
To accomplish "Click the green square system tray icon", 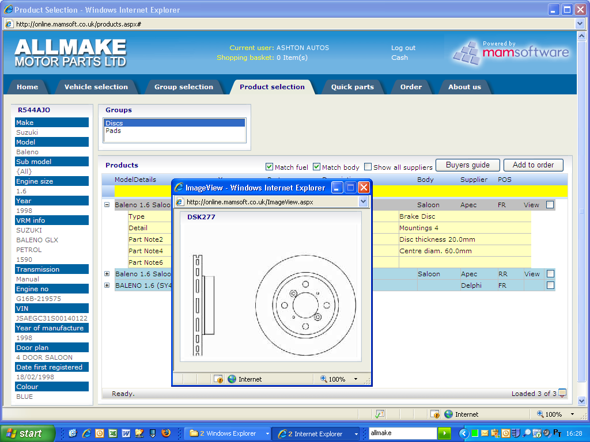I will tap(475, 433).
